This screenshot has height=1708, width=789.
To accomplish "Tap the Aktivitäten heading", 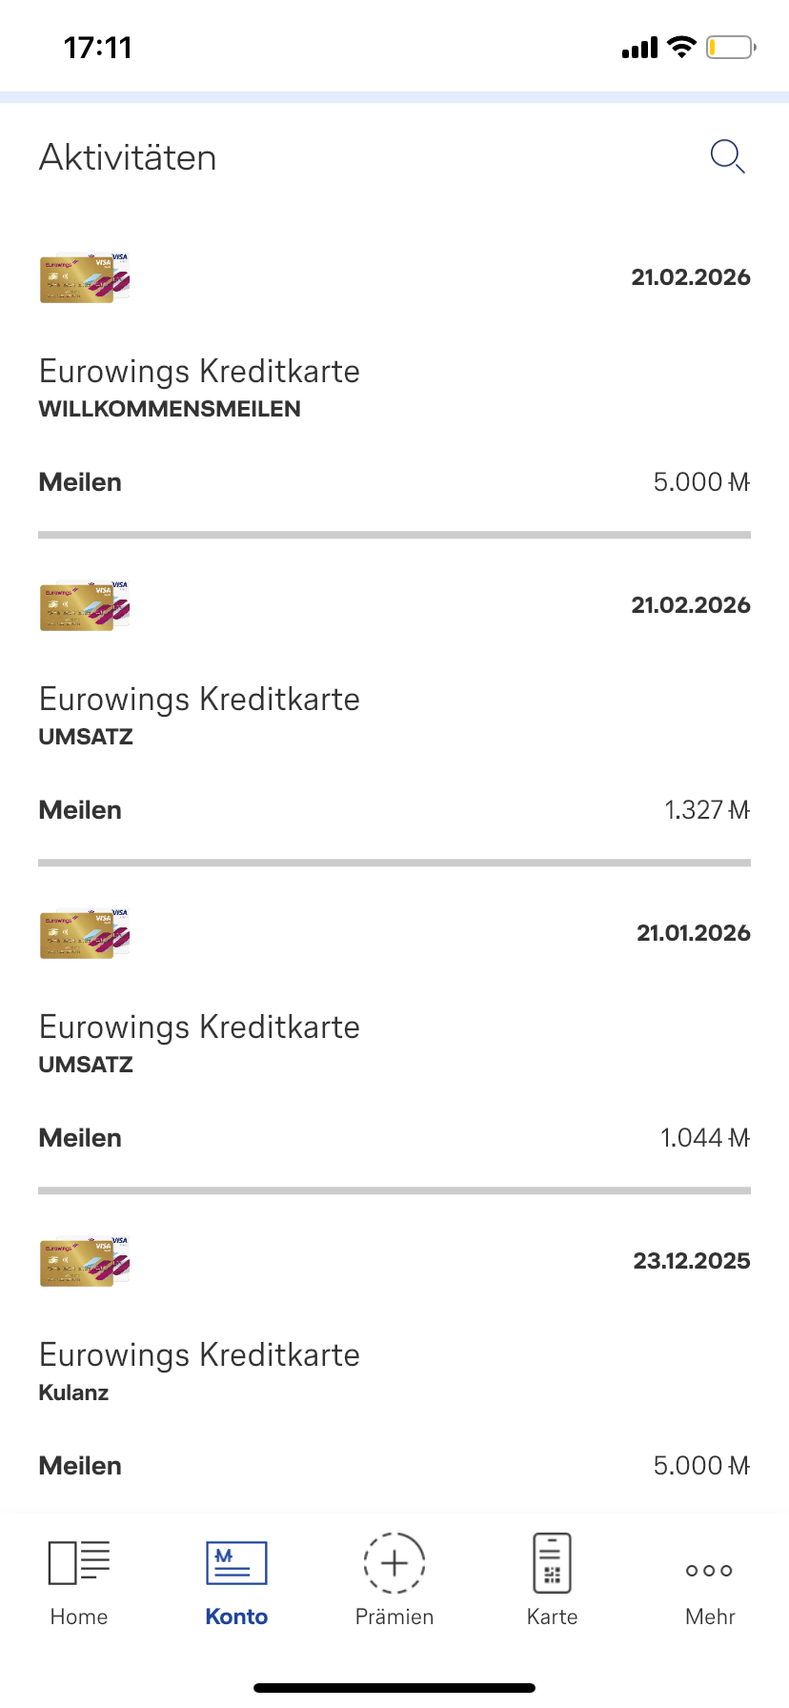I will click(x=128, y=158).
